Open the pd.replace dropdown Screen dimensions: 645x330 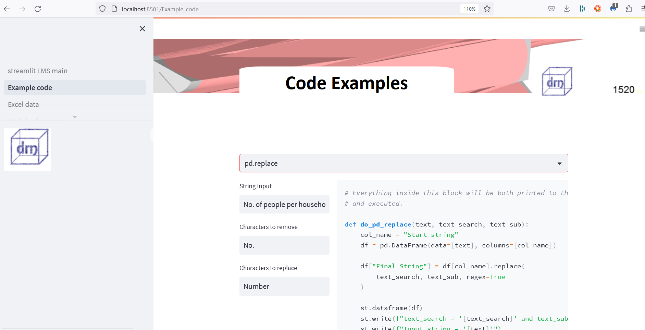tap(404, 163)
